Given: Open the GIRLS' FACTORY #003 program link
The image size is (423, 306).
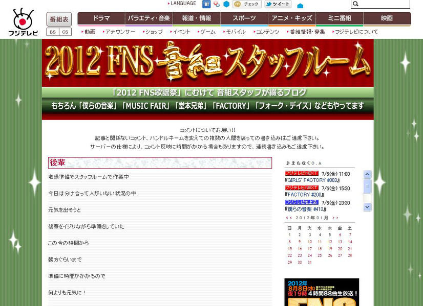Looking at the screenshot, I should click(312, 180).
